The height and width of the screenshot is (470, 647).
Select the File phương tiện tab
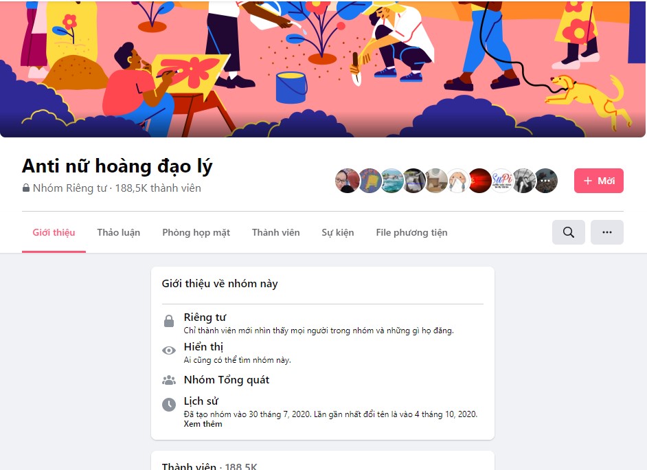click(411, 232)
